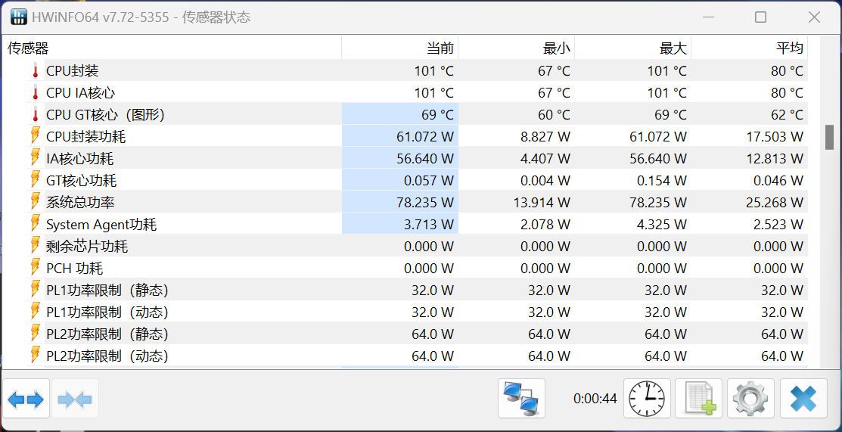This screenshot has height=432, width=842.
Task: Click the lightning icon beside CPU封装功耗
Action: pos(36,136)
